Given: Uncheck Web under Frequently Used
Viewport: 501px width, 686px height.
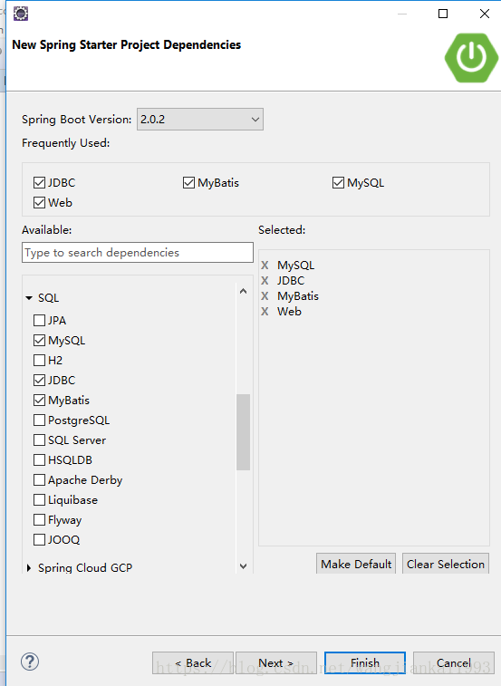Looking at the screenshot, I should pos(39,203).
